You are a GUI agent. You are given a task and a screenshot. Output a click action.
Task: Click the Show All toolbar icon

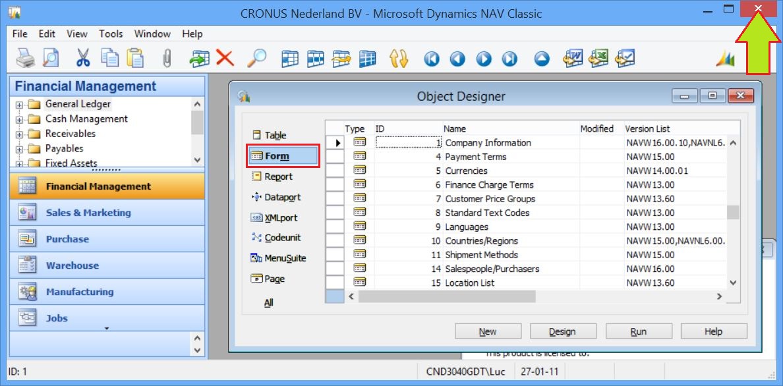[x=367, y=59]
